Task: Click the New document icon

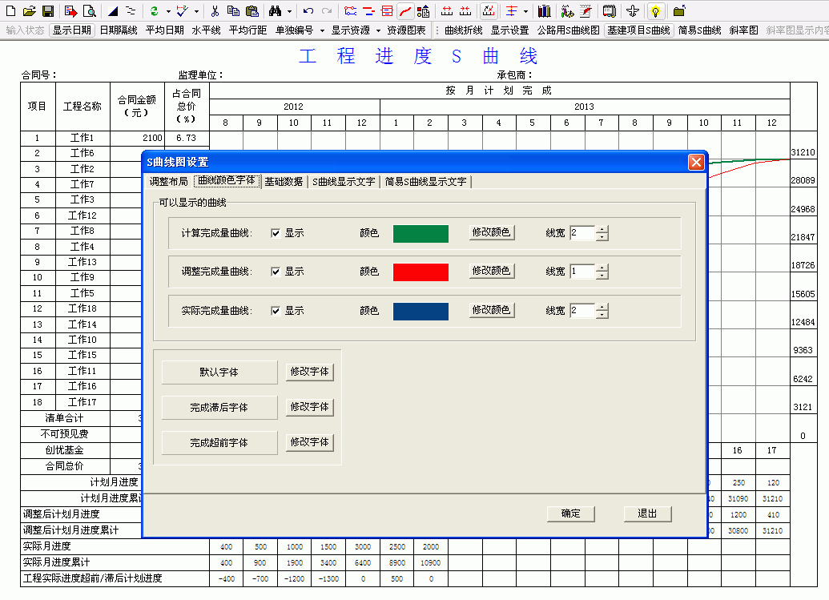Action: pos(10,10)
